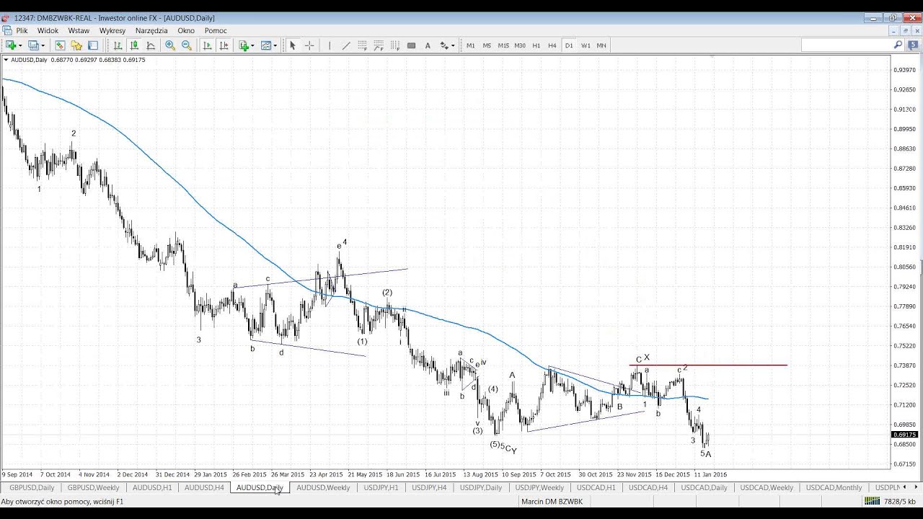The height and width of the screenshot is (519, 923).
Task: Set chart period to H4
Action: click(x=552, y=45)
